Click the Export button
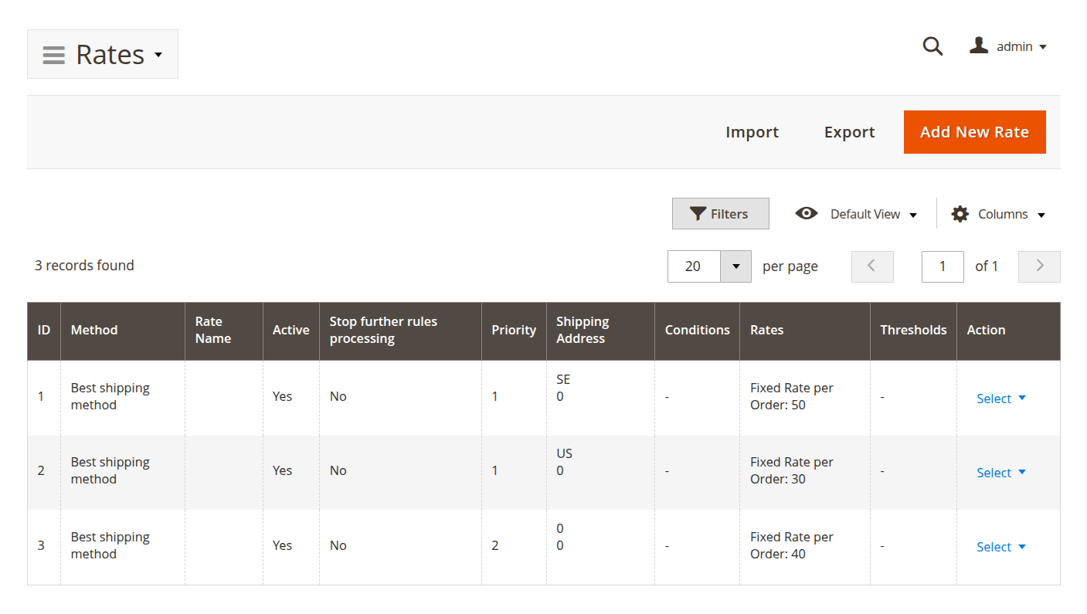1087x614 pixels. point(849,132)
